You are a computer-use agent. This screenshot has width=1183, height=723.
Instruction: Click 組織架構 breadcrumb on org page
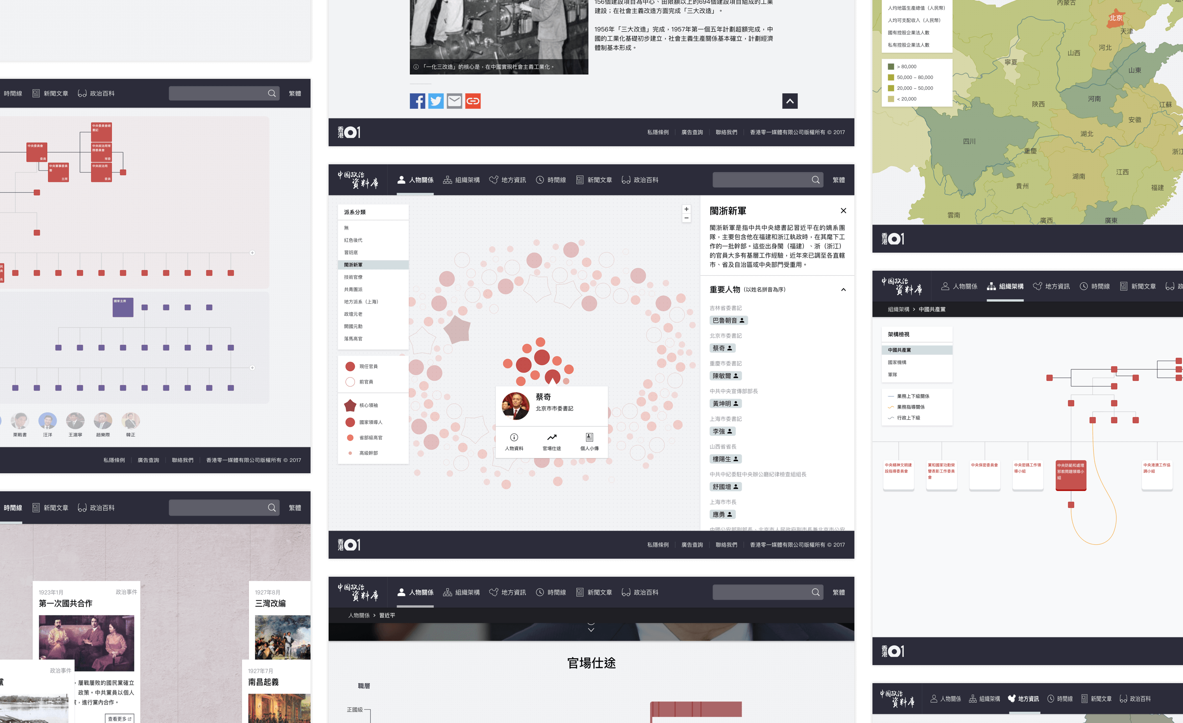click(899, 310)
